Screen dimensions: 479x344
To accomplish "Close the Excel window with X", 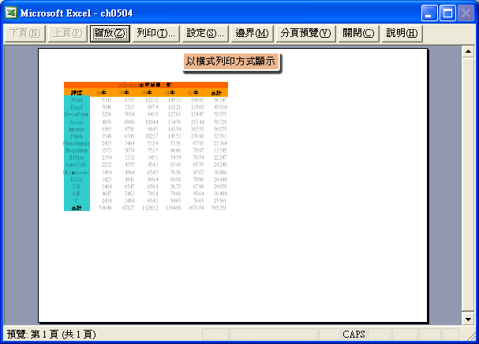I will [x=466, y=13].
